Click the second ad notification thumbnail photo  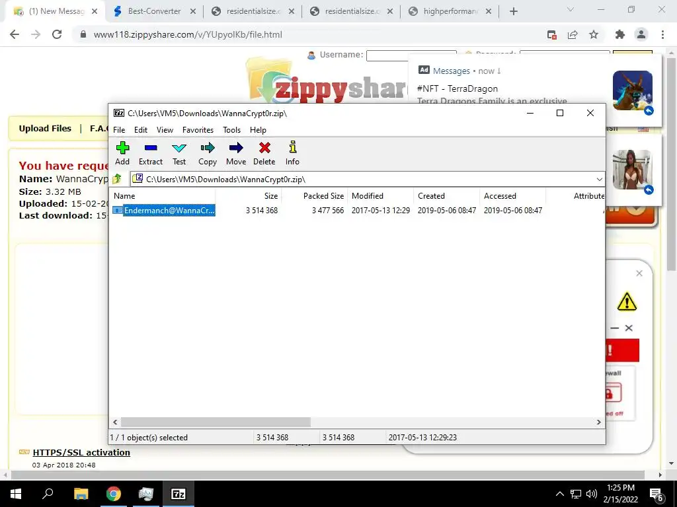tap(632, 170)
